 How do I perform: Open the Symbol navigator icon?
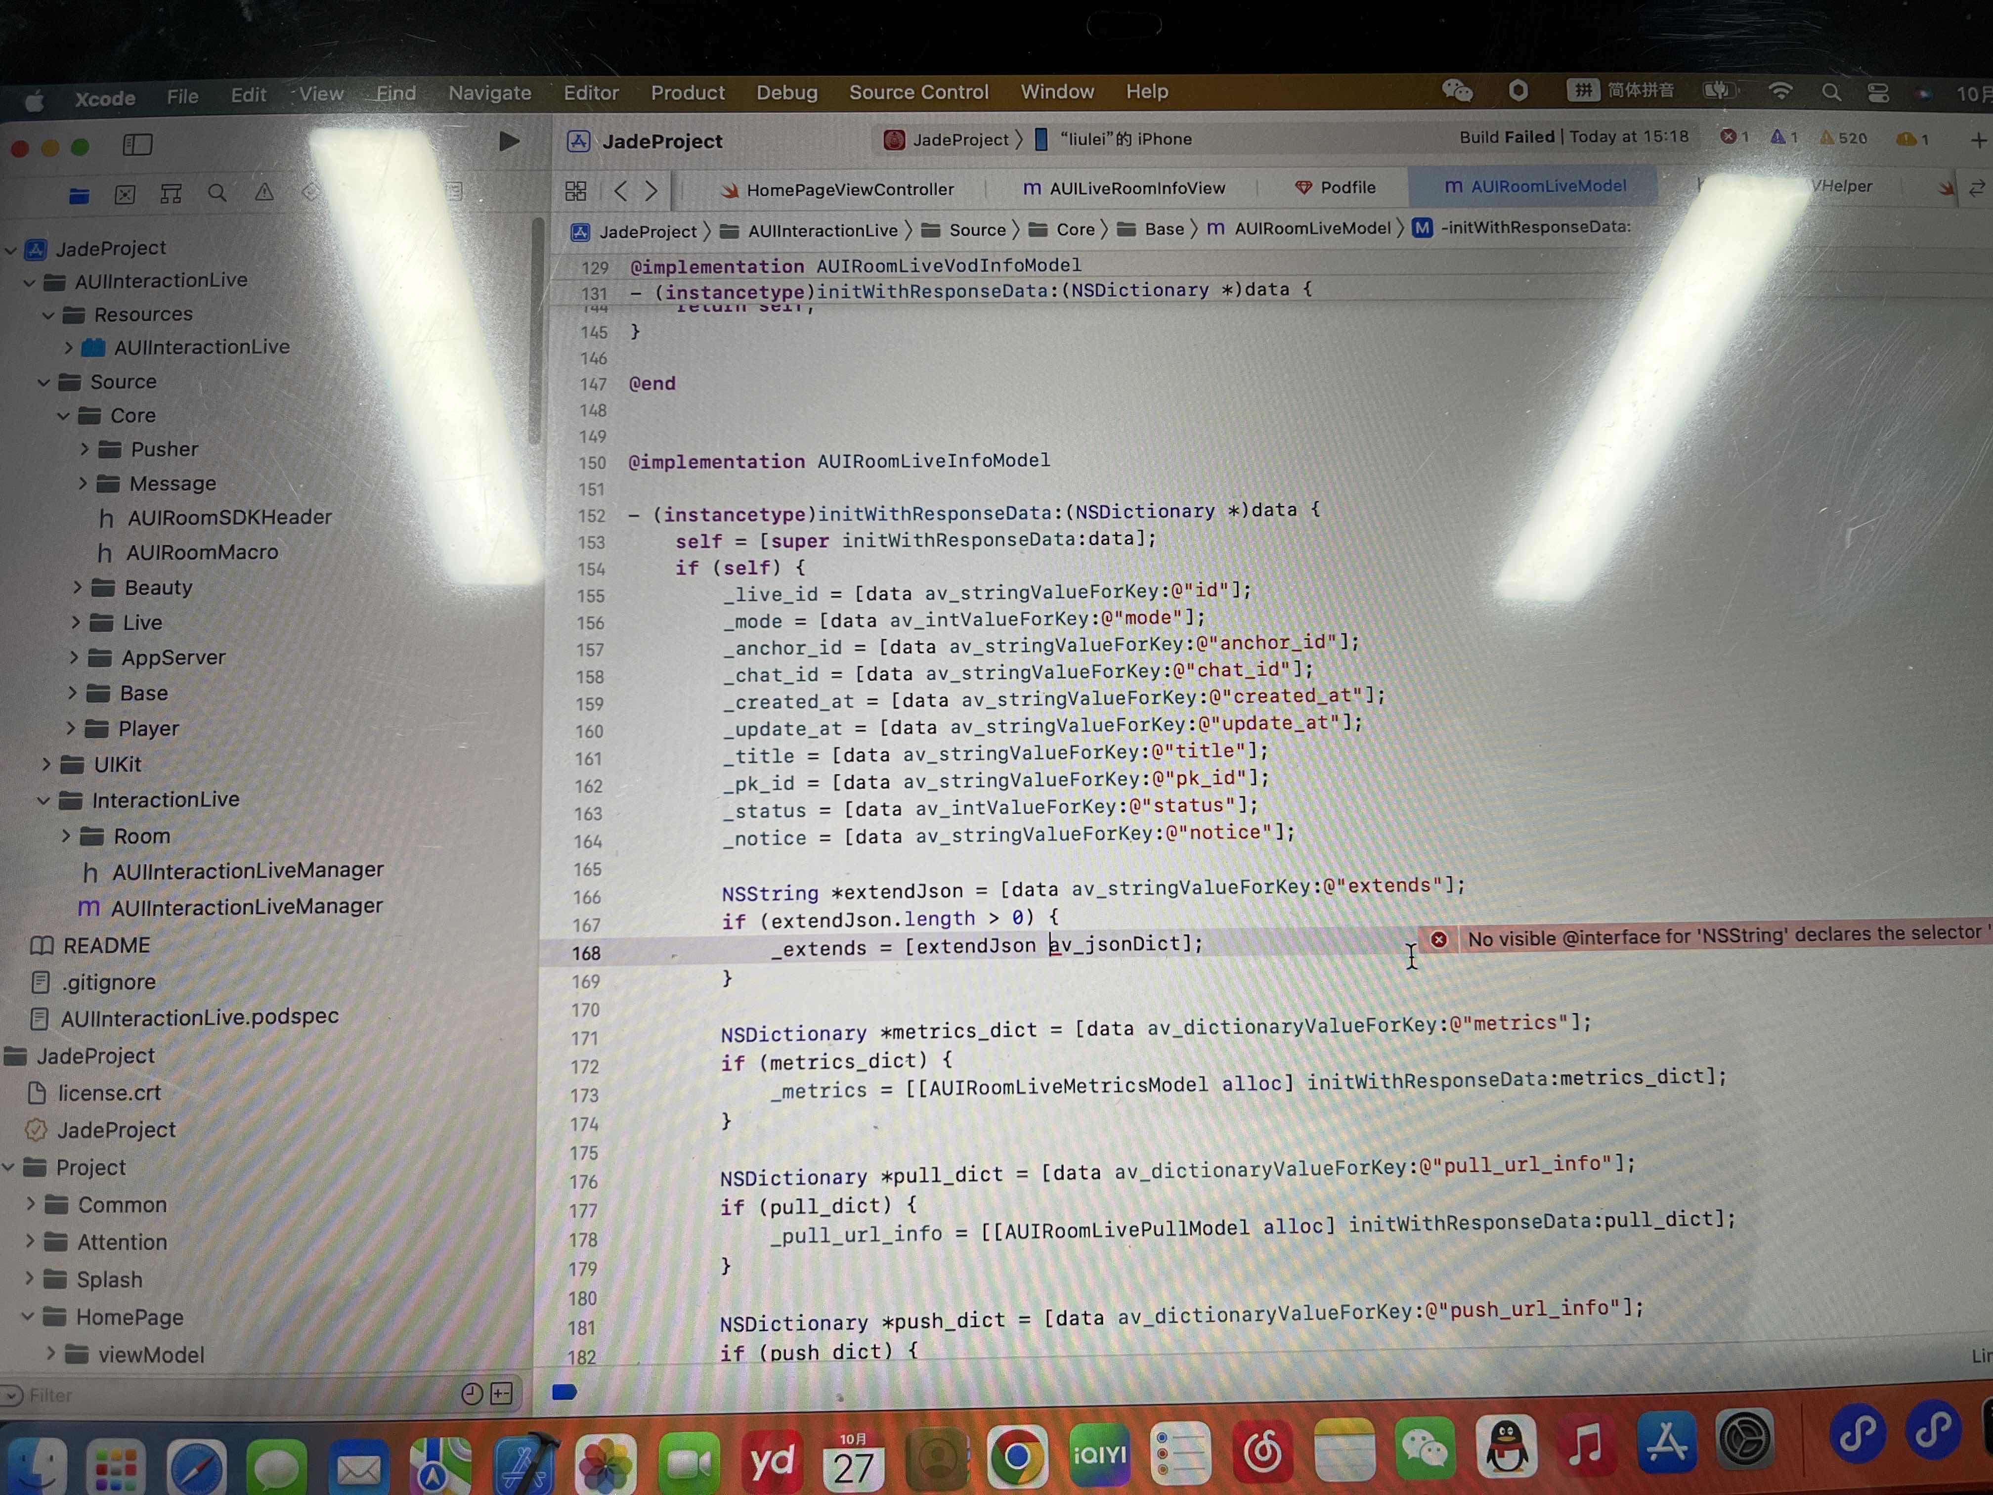[171, 194]
